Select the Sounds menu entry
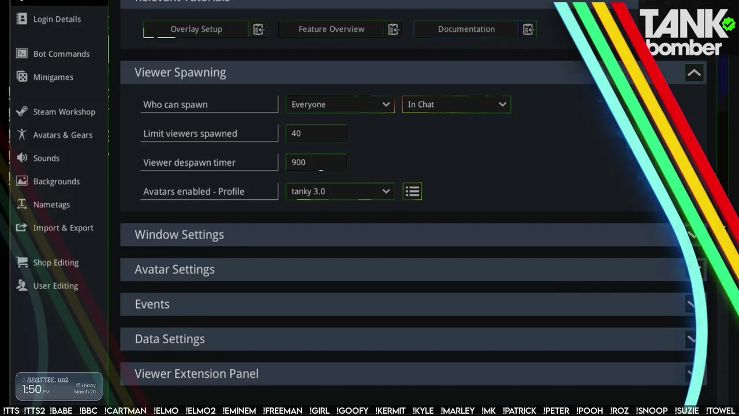 pyautogui.click(x=46, y=158)
